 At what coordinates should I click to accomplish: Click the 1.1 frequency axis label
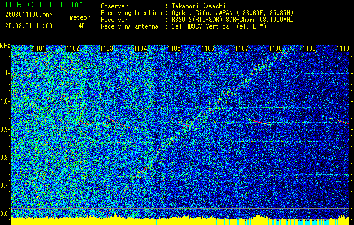tap(5, 73)
